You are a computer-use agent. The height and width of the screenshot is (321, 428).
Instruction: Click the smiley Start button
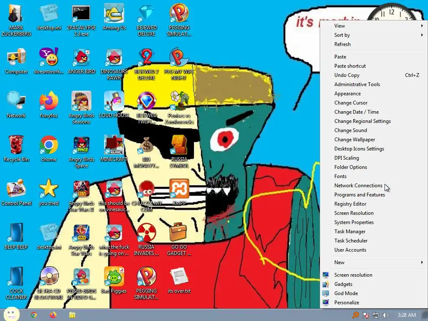11,314
